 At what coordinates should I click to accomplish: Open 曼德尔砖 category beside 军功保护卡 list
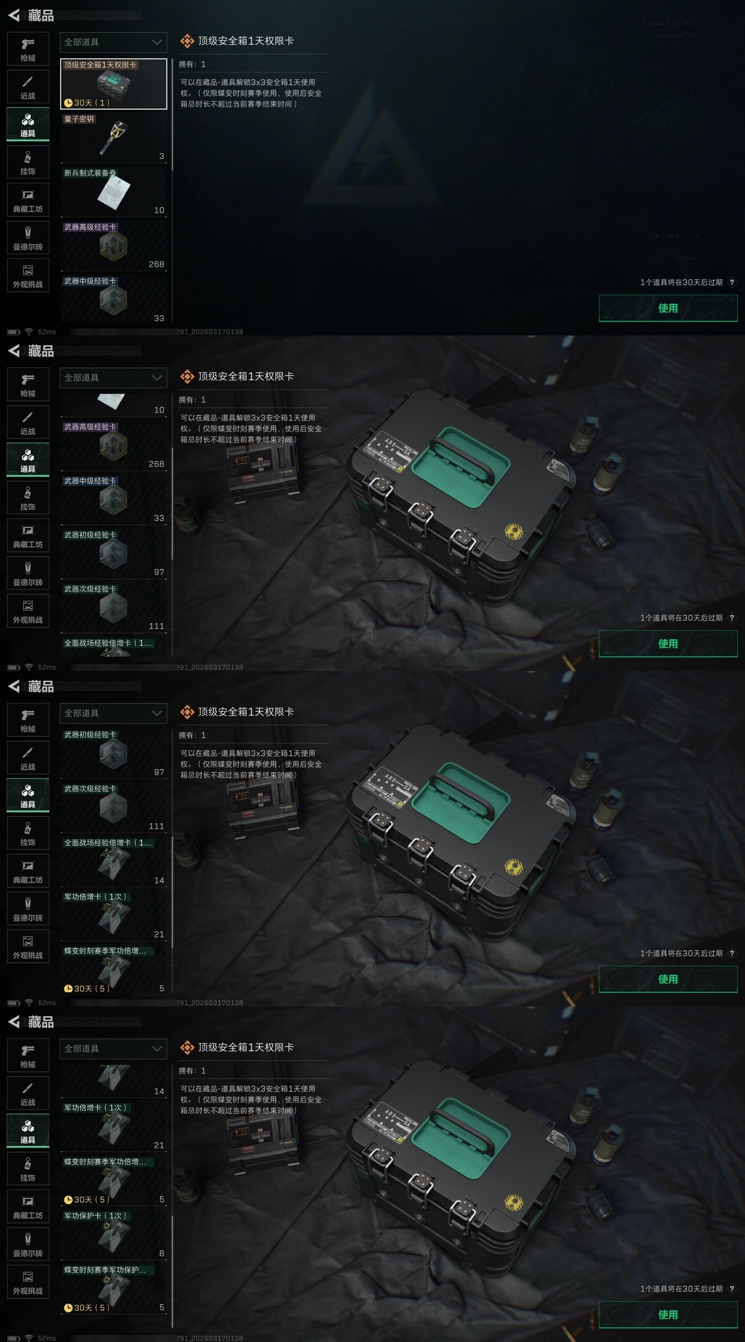[x=28, y=1245]
